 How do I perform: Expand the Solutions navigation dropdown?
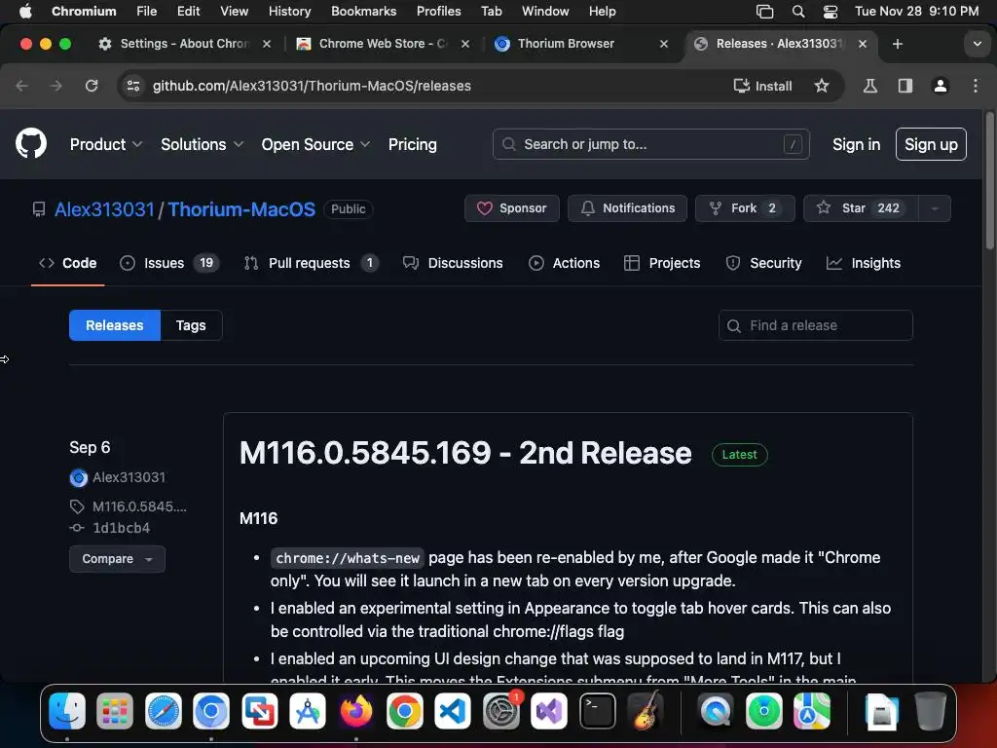click(x=202, y=144)
